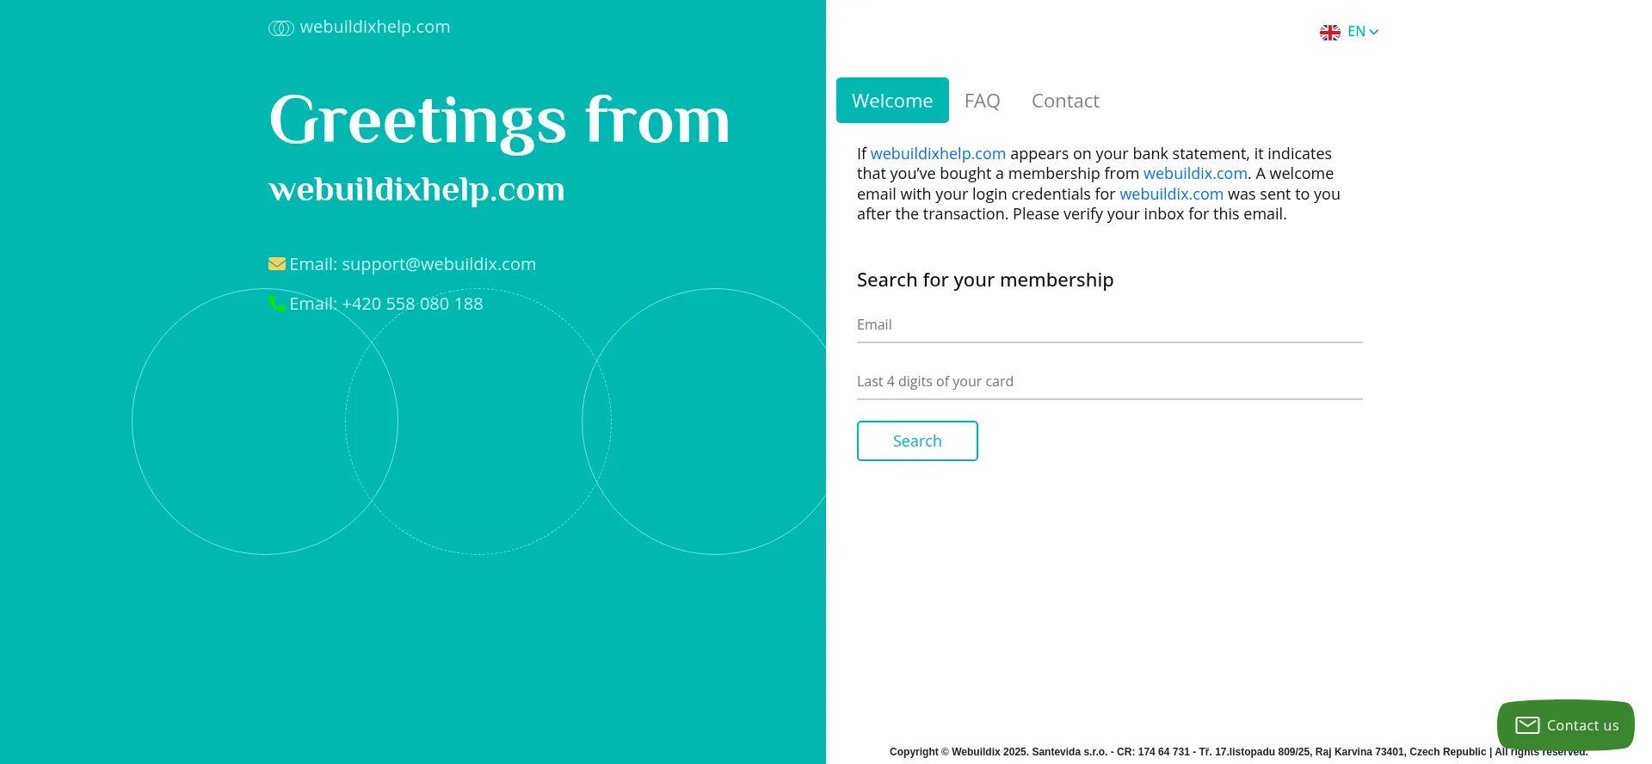Image resolution: width=1652 pixels, height=764 pixels.
Task: Open the FAQ tab
Action: click(x=982, y=101)
